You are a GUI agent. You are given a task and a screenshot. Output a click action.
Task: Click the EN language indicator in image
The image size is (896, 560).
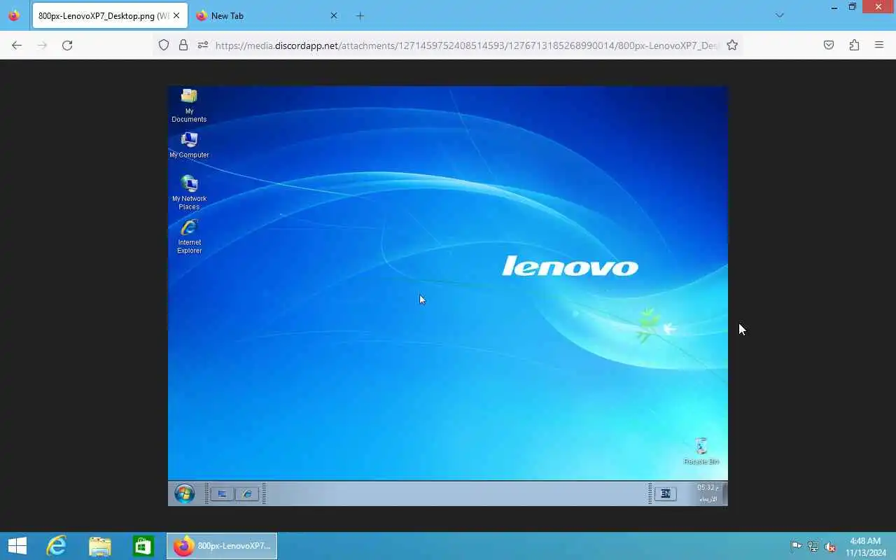[x=665, y=494]
